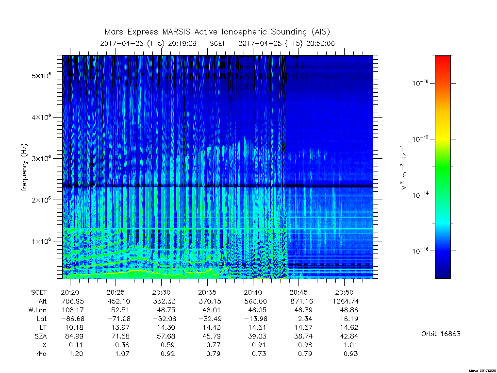Click the 5×10^6 frequency tick label
The image size is (497, 373).
(41, 76)
